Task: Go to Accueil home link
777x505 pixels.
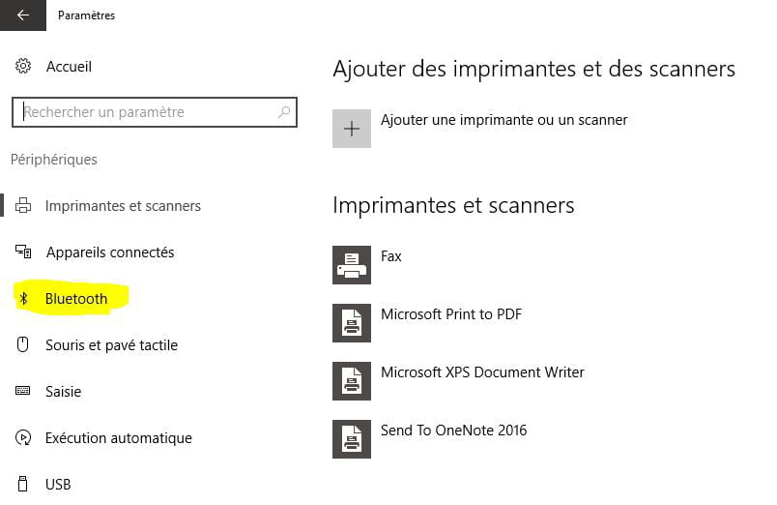Action: coord(69,67)
